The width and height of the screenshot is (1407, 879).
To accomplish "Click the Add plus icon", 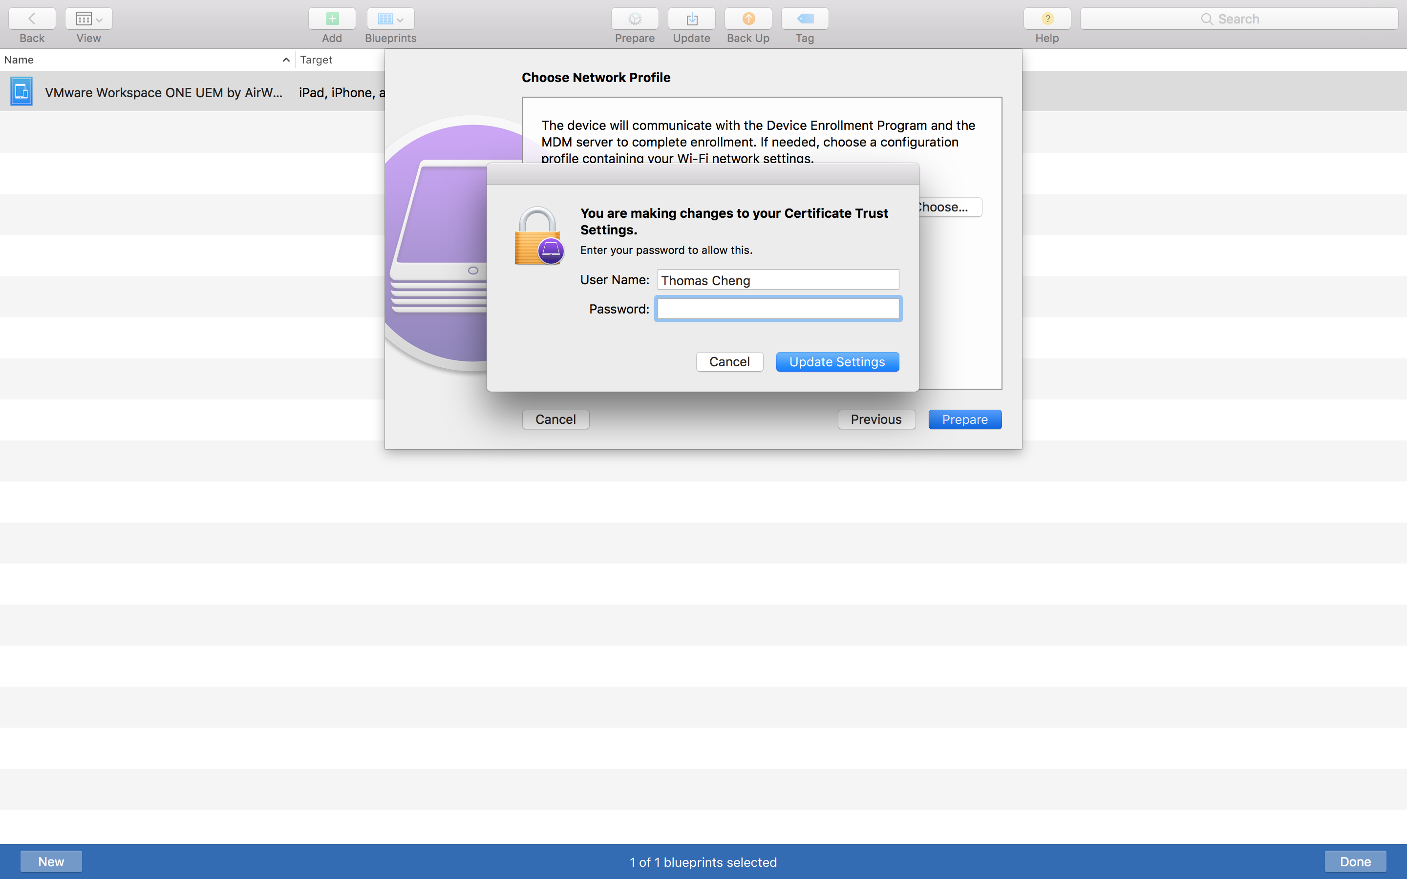I will point(331,19).
